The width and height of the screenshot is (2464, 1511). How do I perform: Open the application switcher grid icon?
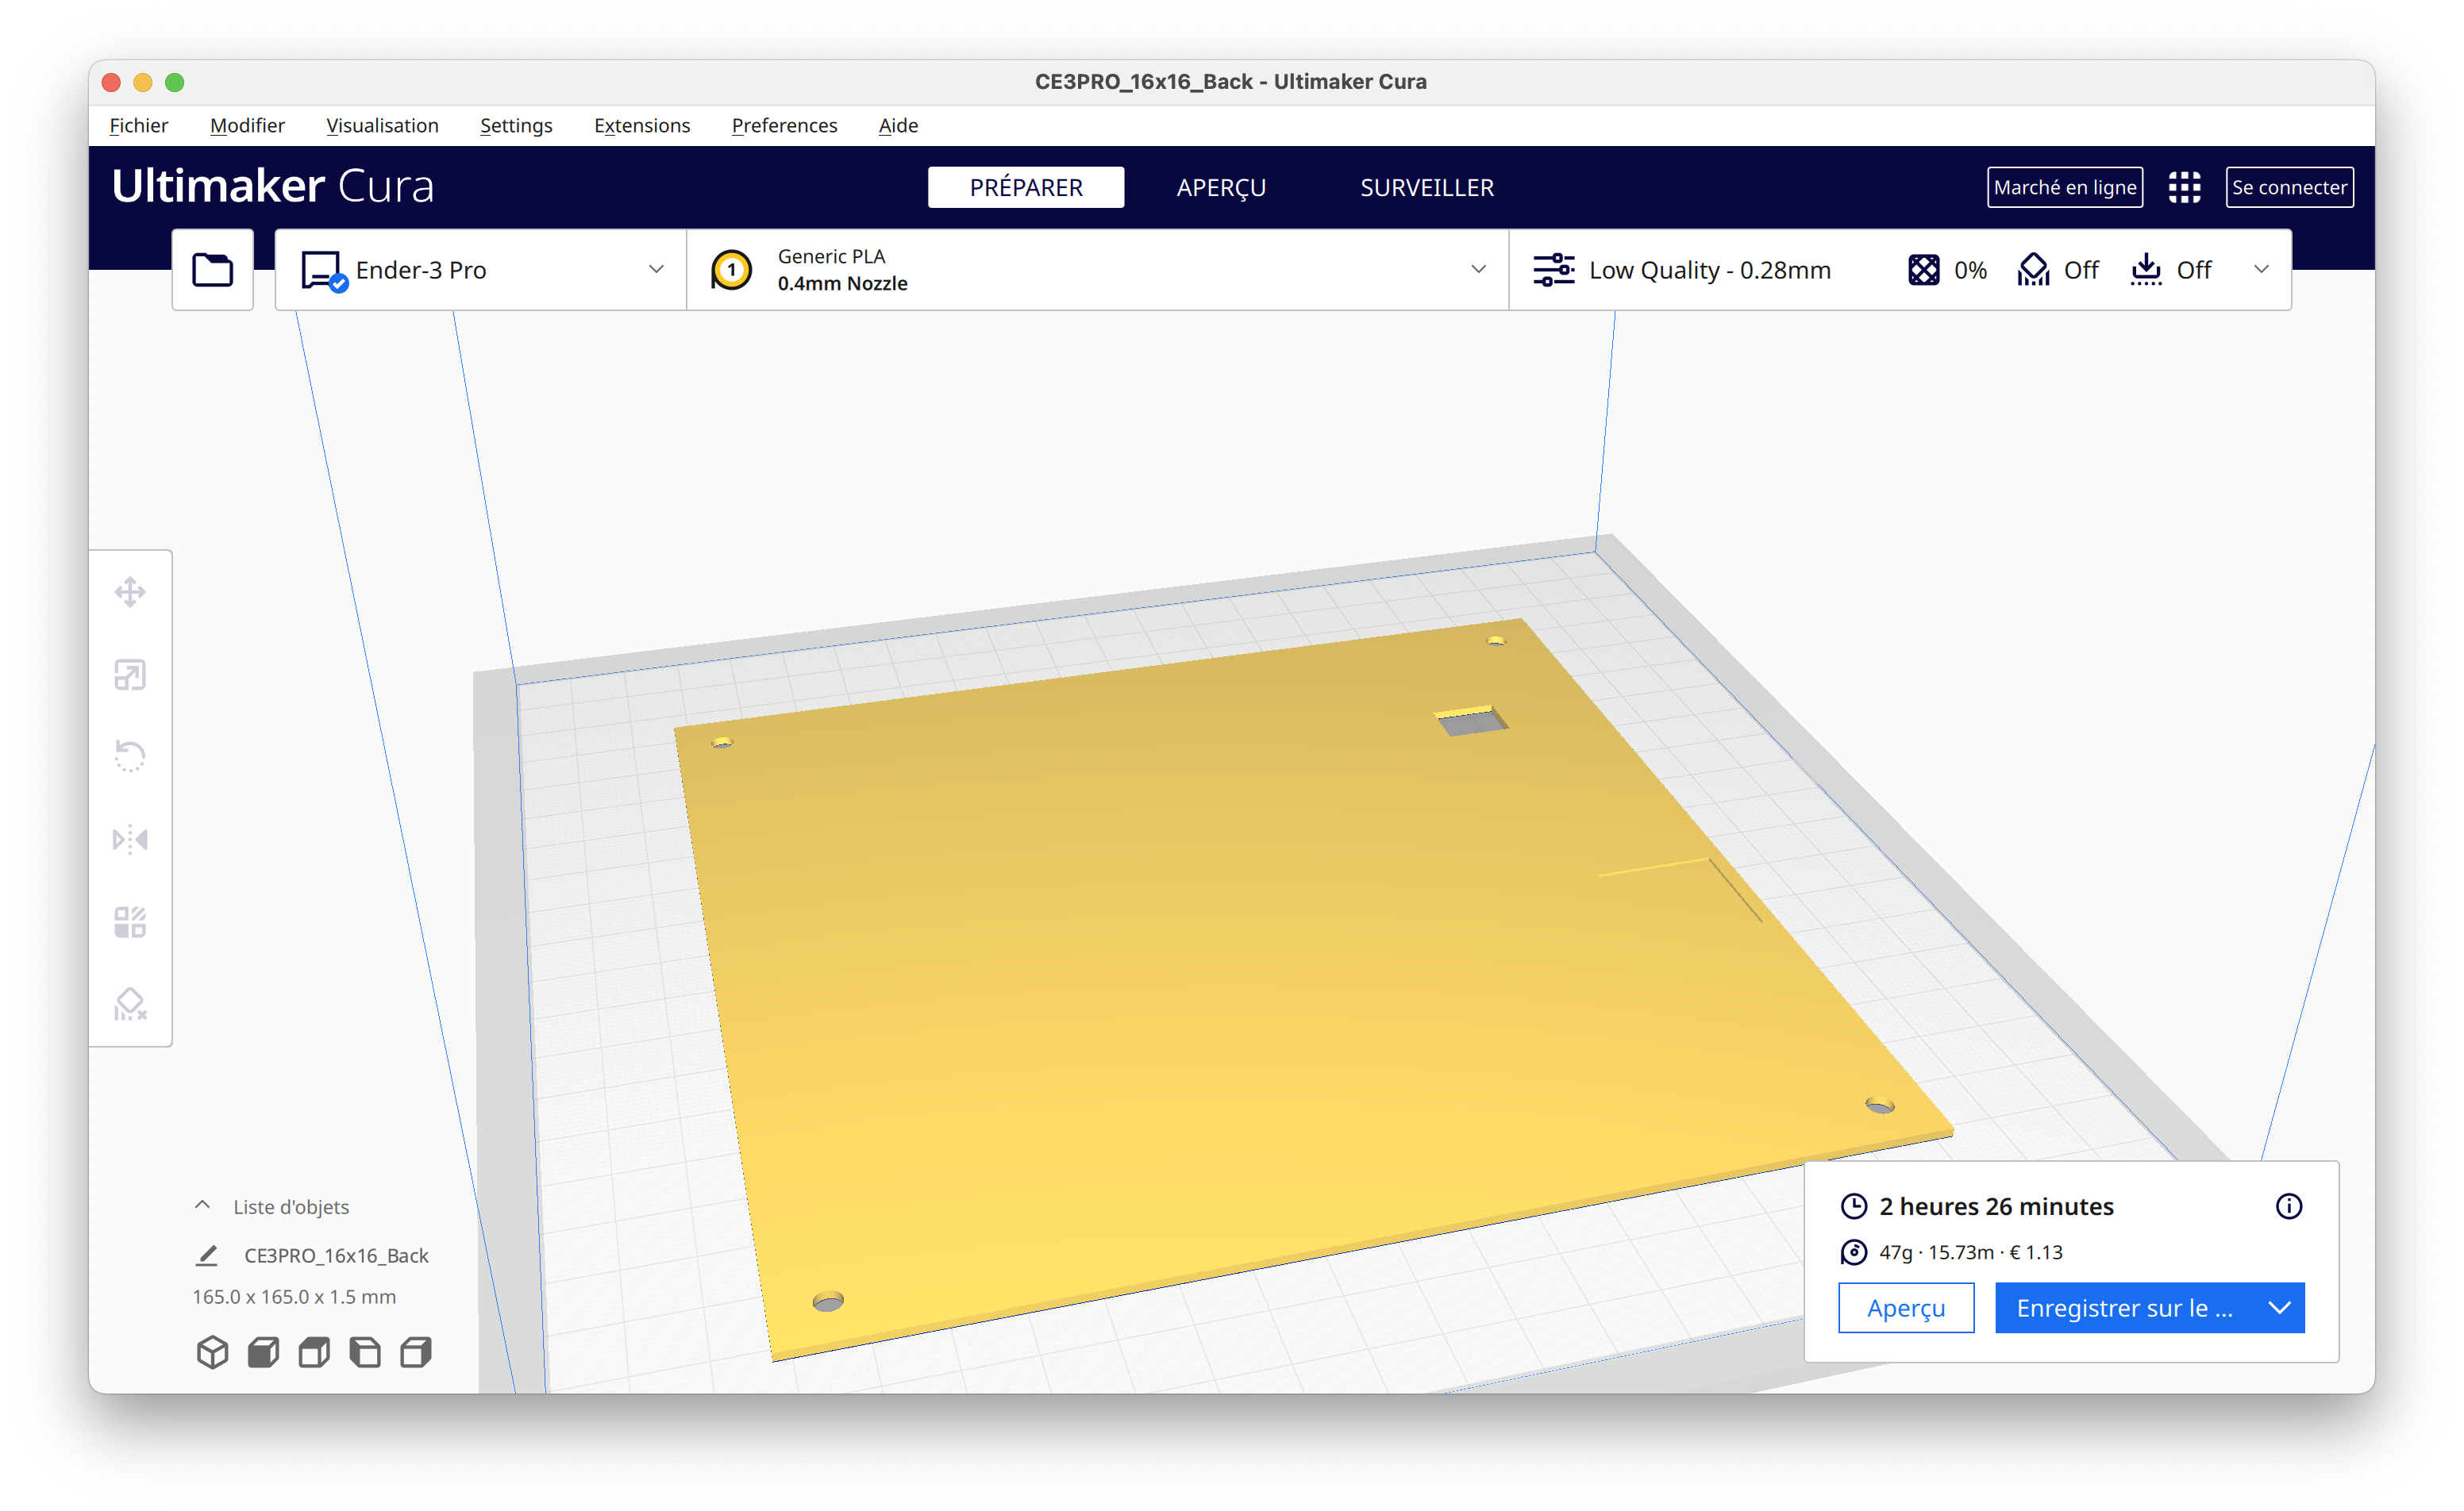click(x=2184, y=187)
